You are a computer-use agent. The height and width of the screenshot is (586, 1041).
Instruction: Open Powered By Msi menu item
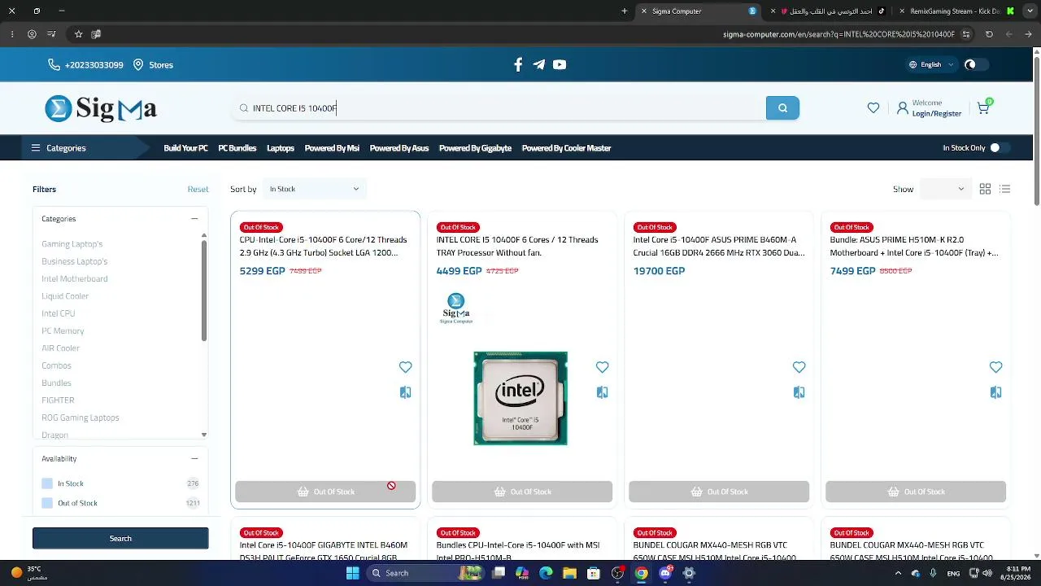click(x=332, y=148)
